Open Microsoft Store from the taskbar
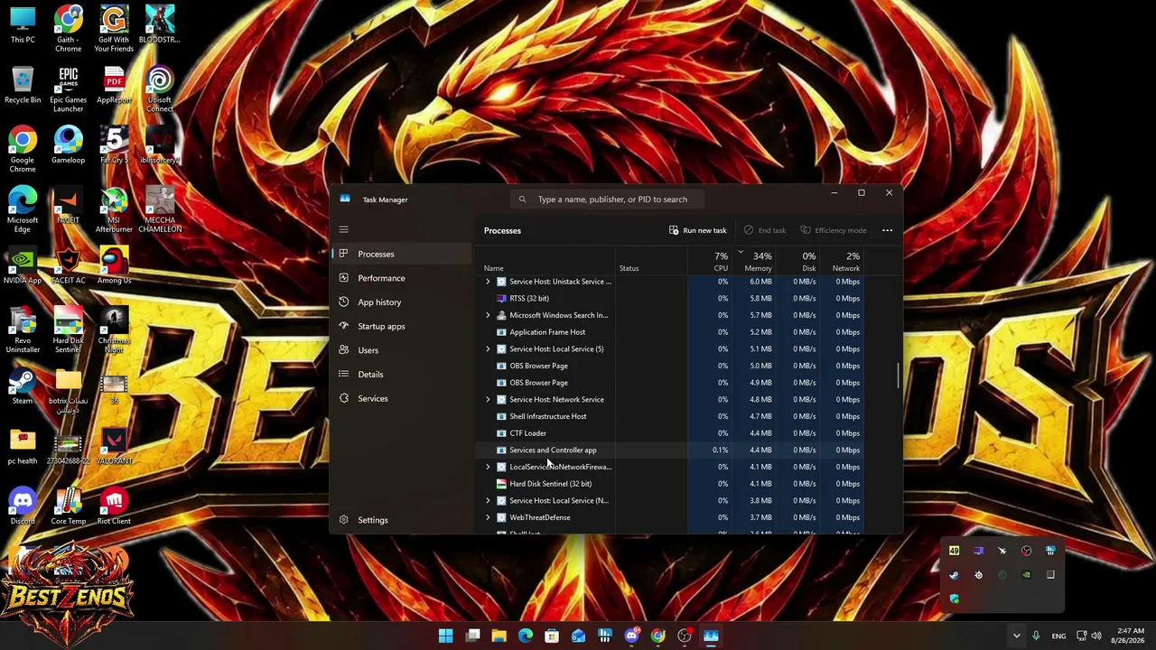1156x650 pixels. pyautogui.click(x=552, y=636)
